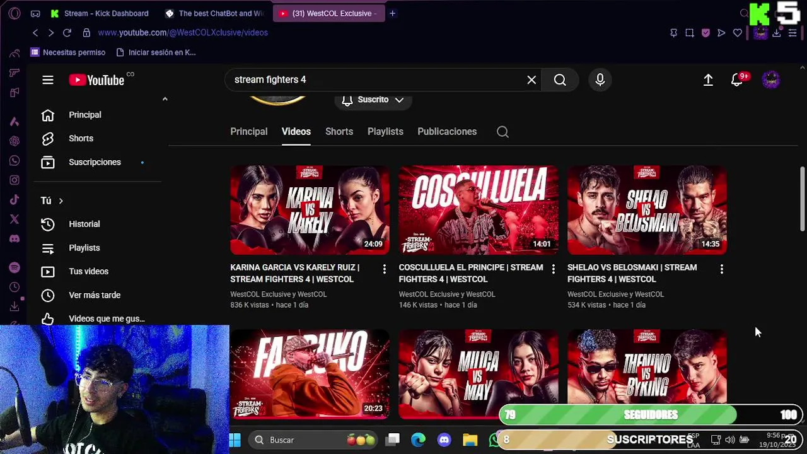Open a new browser tab with plus
The height and width of the screenshot is (454, 807).
coord(392,13)
